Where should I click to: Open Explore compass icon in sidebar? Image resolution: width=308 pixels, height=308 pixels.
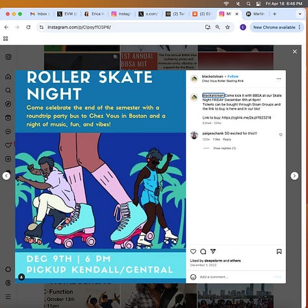pyautogui.click(x=8, y=104)
